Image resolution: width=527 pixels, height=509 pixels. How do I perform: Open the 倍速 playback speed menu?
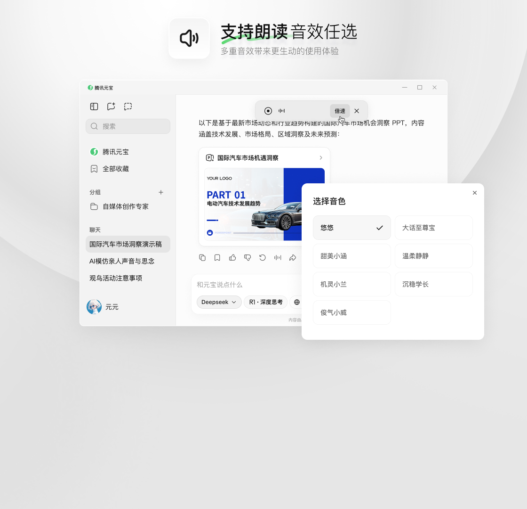[340, 111]
